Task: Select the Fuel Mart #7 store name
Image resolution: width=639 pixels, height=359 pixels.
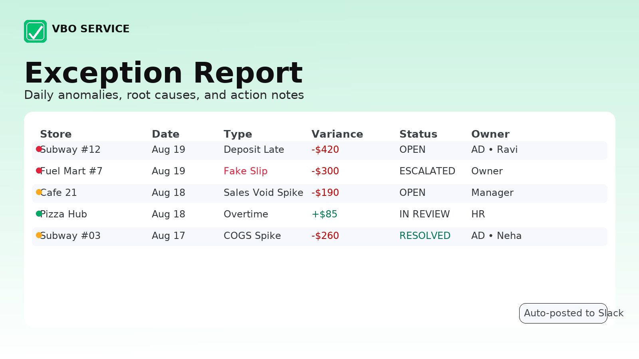Action: click(71, 171)
